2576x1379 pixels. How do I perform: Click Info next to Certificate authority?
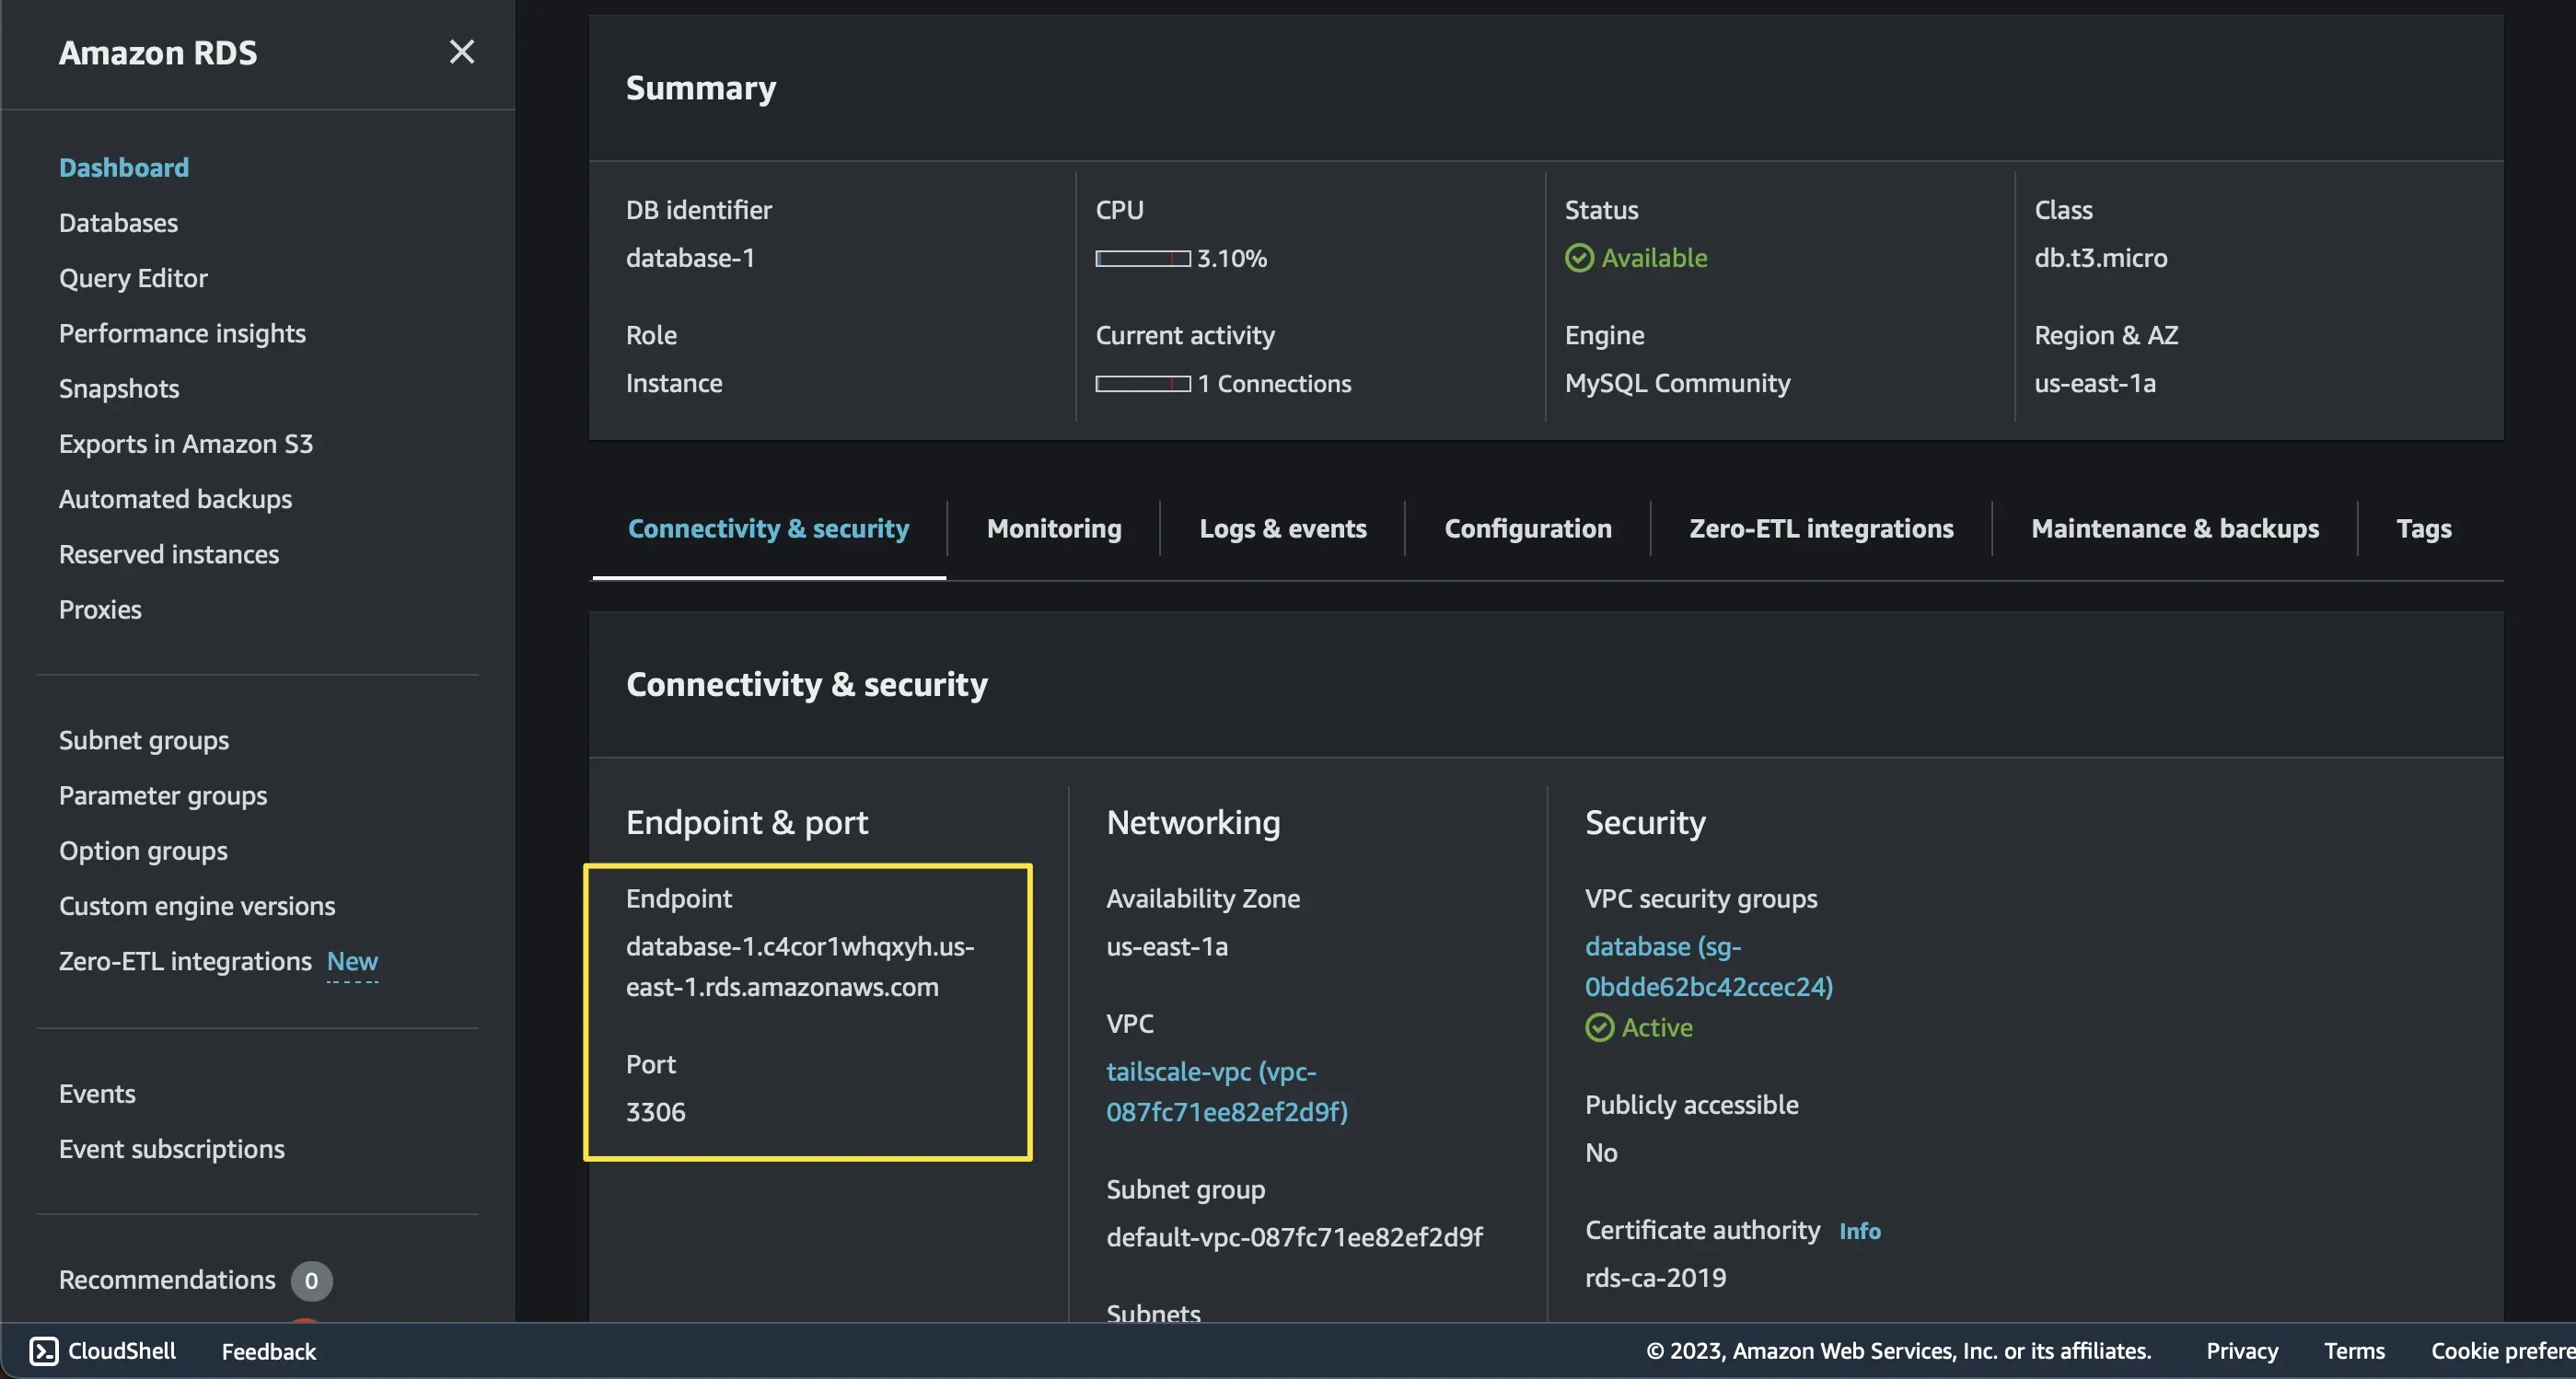[1859, 1231]
